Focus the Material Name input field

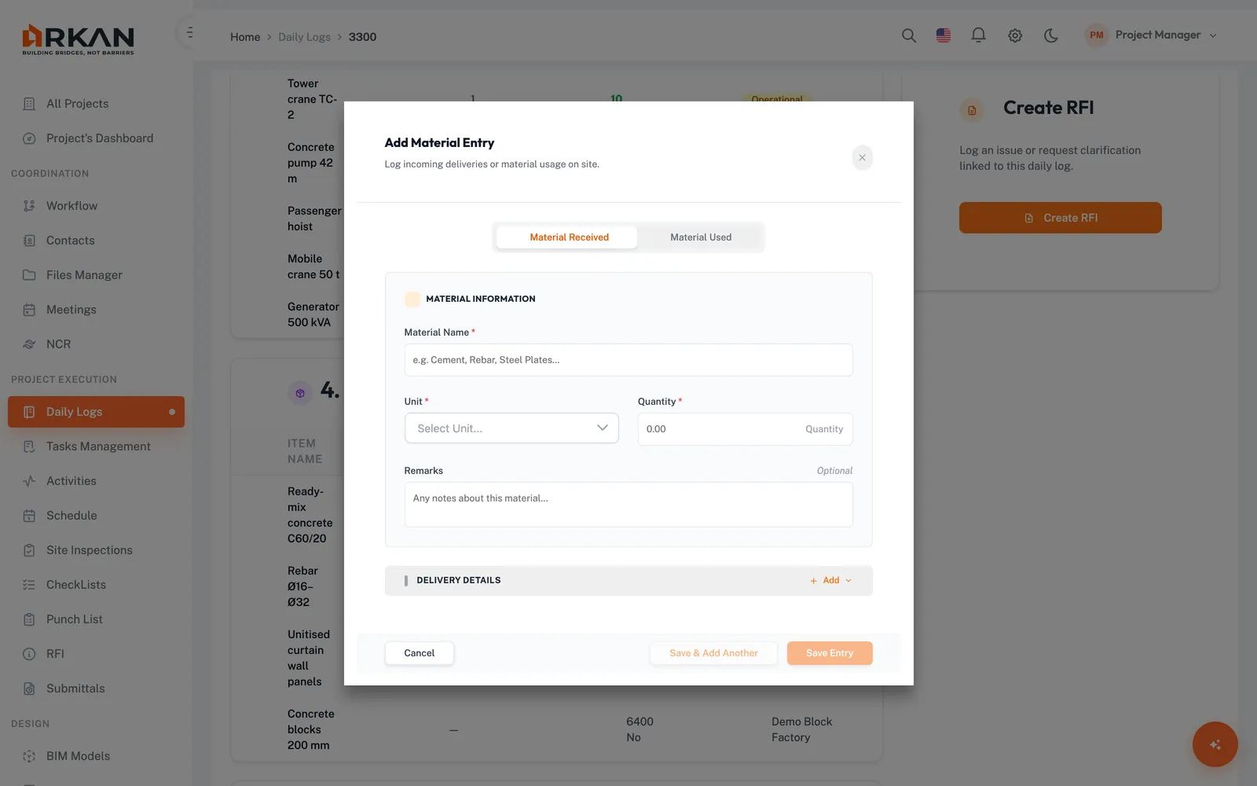(x=628, y=360)
